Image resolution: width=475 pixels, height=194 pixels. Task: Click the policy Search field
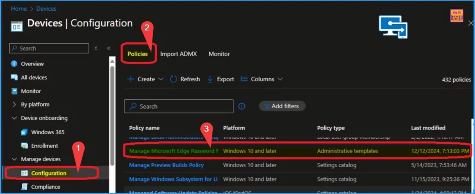coord(179,106)
